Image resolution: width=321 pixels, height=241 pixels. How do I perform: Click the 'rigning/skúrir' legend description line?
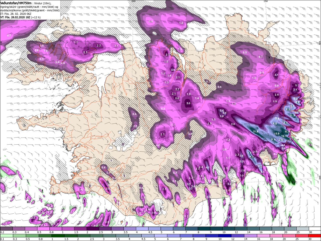[29, 7]
